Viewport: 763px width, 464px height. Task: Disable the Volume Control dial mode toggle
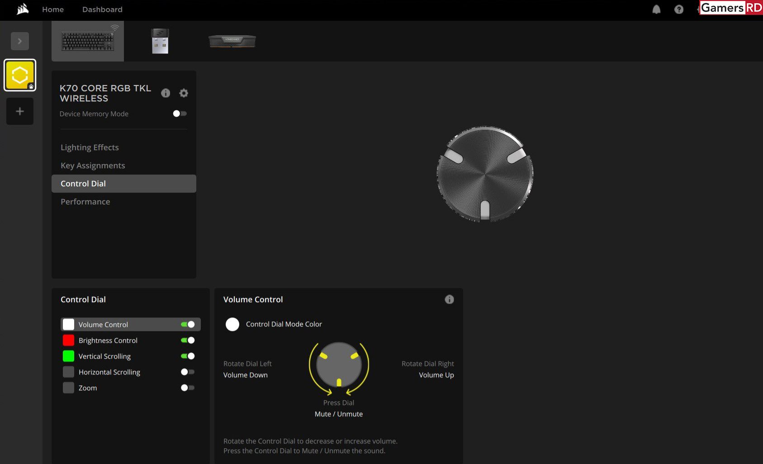[x=188, y=324]
